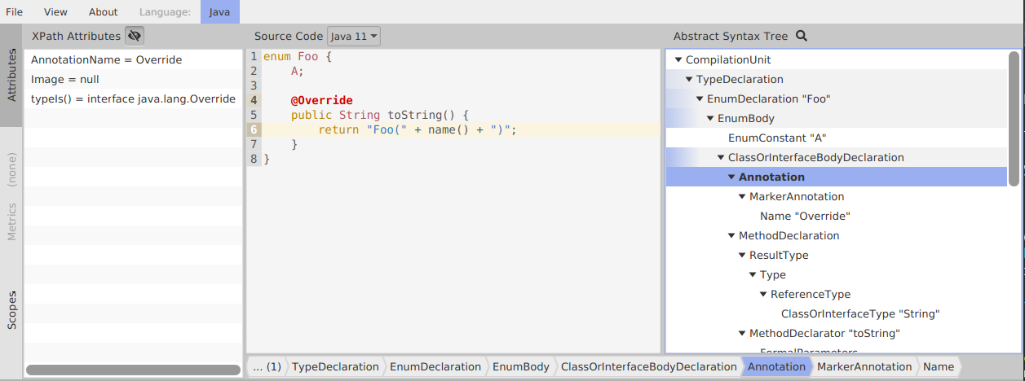1025x381 pixels.
Task: Collapse the EnumBody tree node
Action: point(710,119)
